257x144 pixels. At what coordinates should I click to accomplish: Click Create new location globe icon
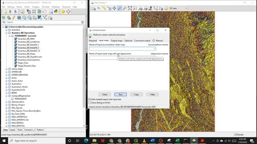(x=24, y=18)
